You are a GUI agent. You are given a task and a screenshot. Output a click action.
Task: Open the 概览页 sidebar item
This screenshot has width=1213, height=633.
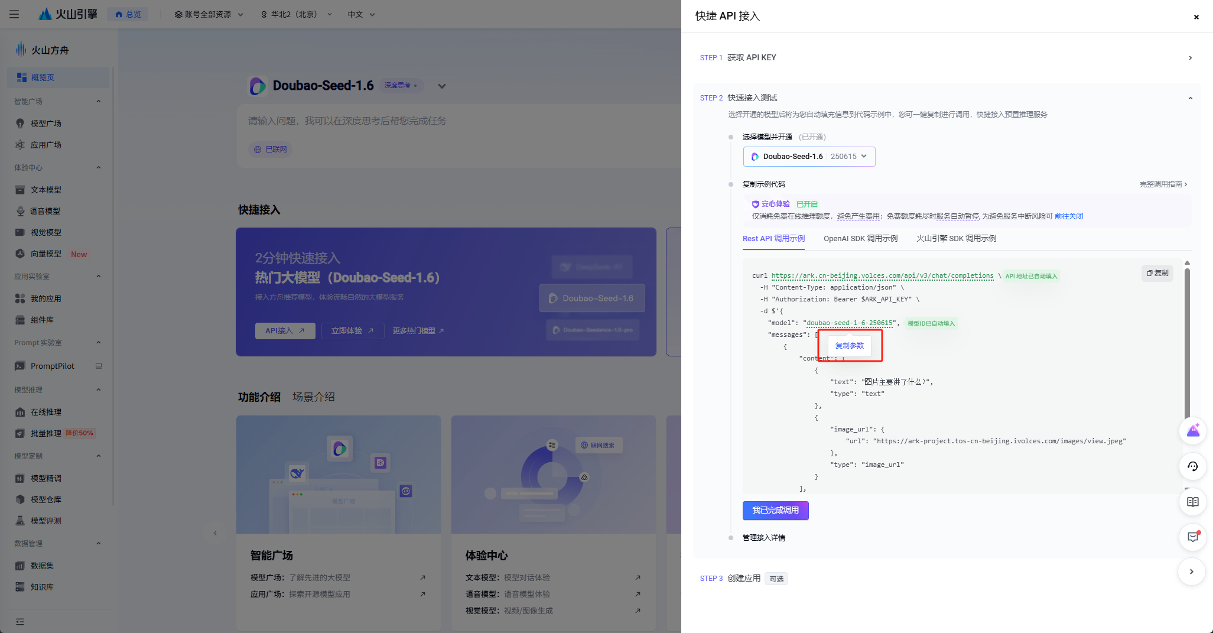tap(58, 77)
